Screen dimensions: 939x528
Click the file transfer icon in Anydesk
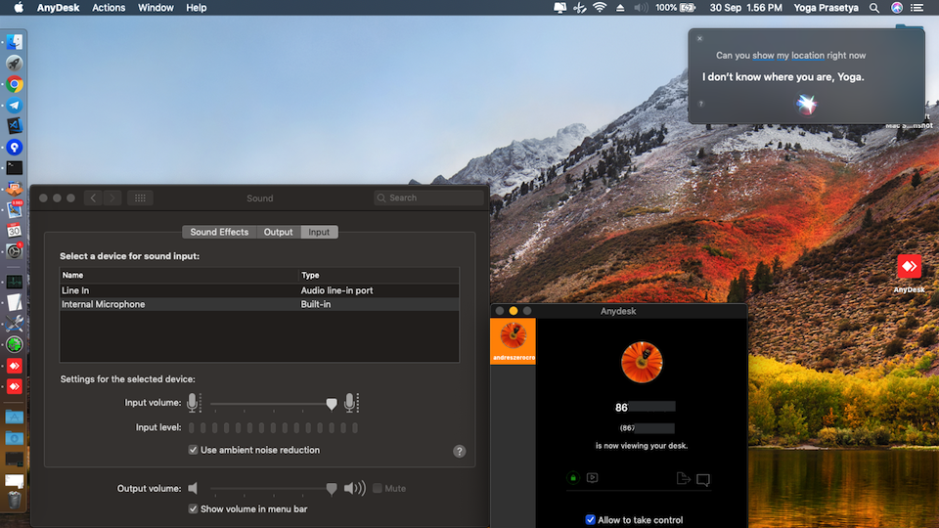(684, 478)
